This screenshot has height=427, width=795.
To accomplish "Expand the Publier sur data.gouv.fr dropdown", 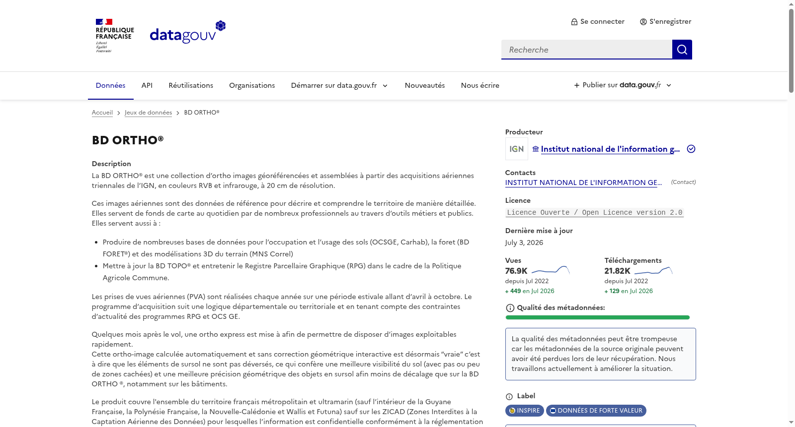I will click(x=623, y=85).
